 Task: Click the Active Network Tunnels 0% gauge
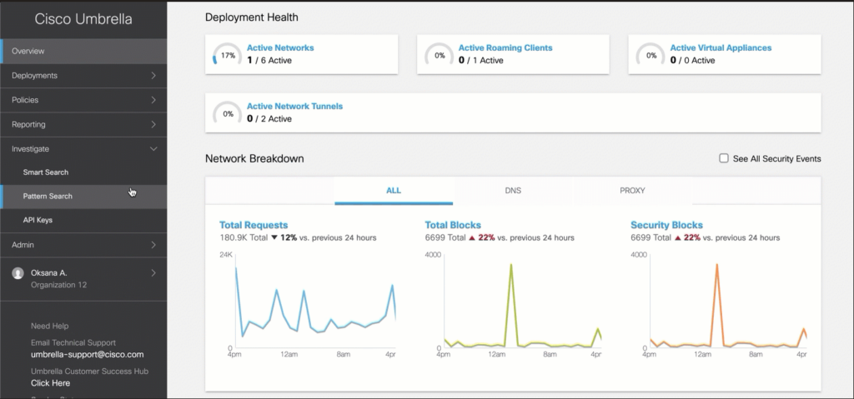pyautogui.click(x=228, y=113)
